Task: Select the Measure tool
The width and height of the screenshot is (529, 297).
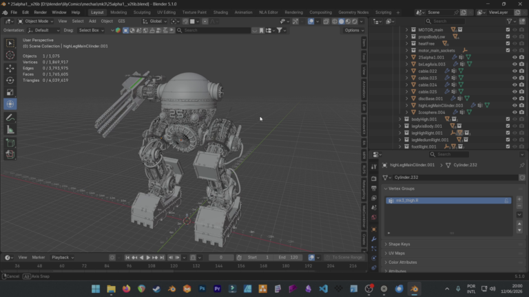Action: pos(10,130)
